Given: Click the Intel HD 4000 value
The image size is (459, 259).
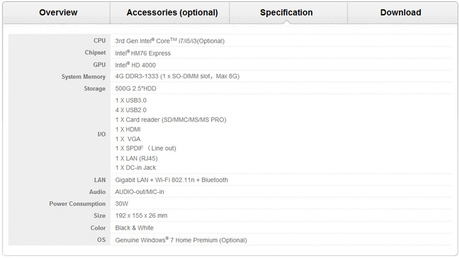Looking at the screenshot, I should (x=135, y=65).
